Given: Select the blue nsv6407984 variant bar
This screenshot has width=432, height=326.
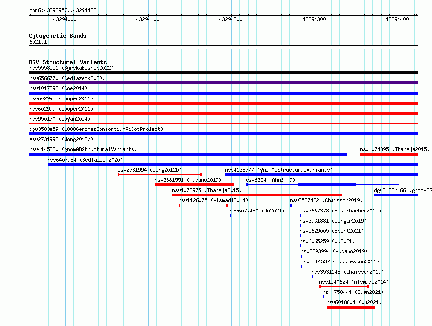Looking at the screenshot, I should (233, 164).
